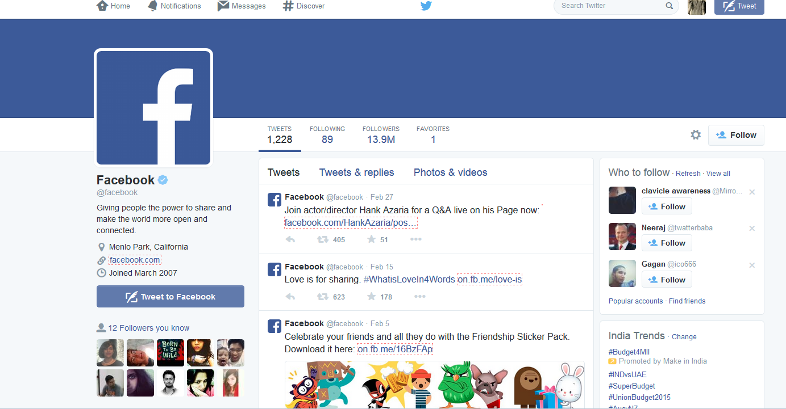Dismiss the Gagan suggestion

pyautogui.click(x=752, y=265)
